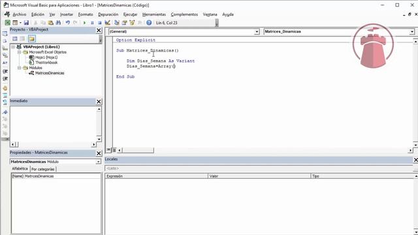Image resolution: width=418 pixels, height=235 pixels.
Task: Click the Comment Block icon in left toolbar
Action: point(5,95)
